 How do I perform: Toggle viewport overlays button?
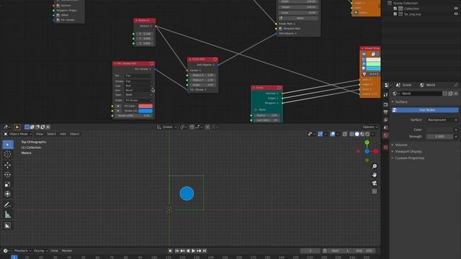[x=333, y=135]
